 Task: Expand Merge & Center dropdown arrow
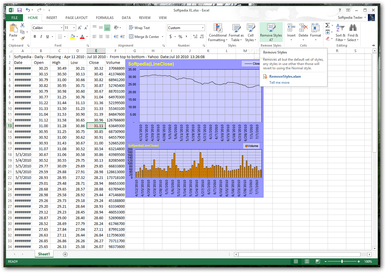162,37
